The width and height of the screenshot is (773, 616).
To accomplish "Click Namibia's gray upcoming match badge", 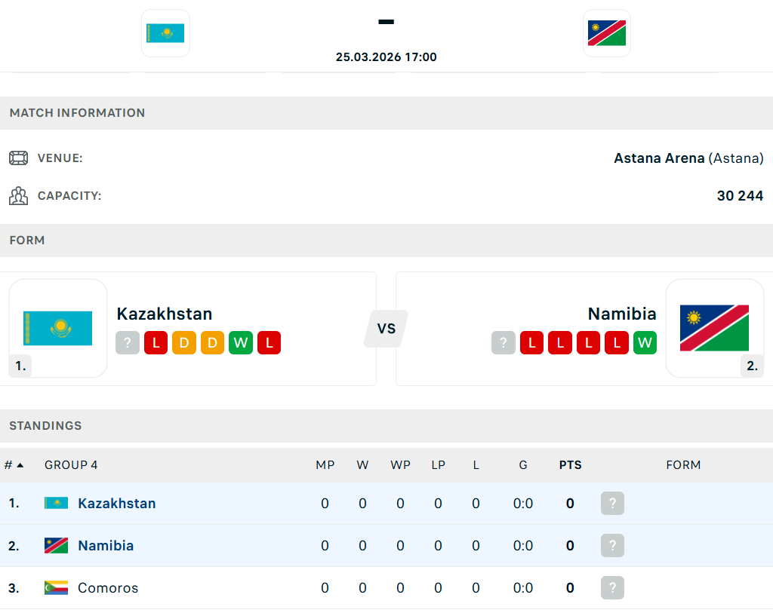I will (503, 343).
